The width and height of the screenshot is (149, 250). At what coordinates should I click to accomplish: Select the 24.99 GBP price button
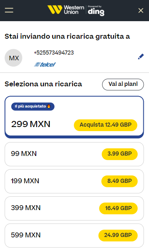tap(118, 235)
